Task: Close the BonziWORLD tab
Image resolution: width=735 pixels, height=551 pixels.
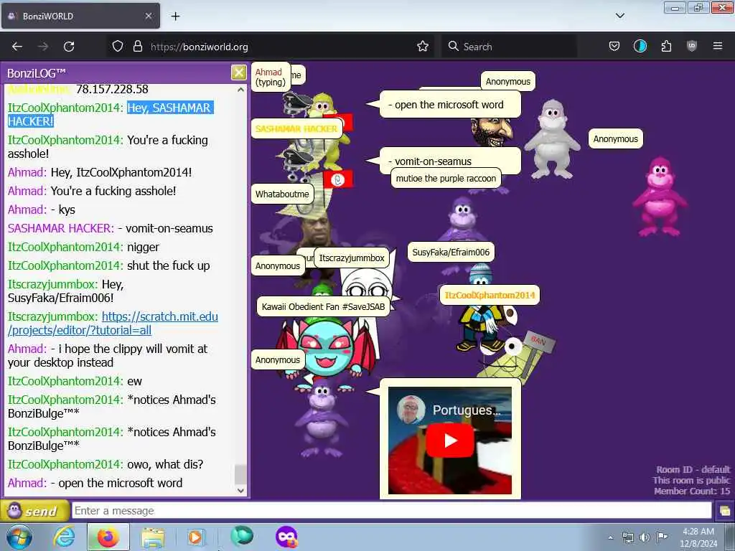Action: (148, 16)
